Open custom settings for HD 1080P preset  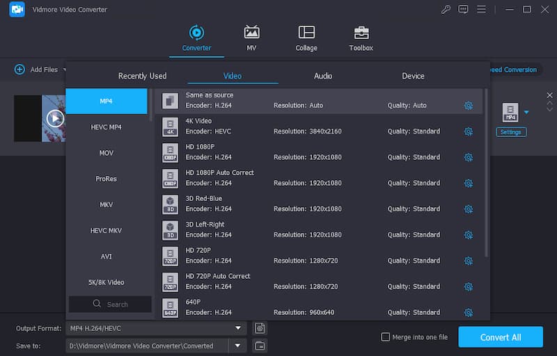469,157
